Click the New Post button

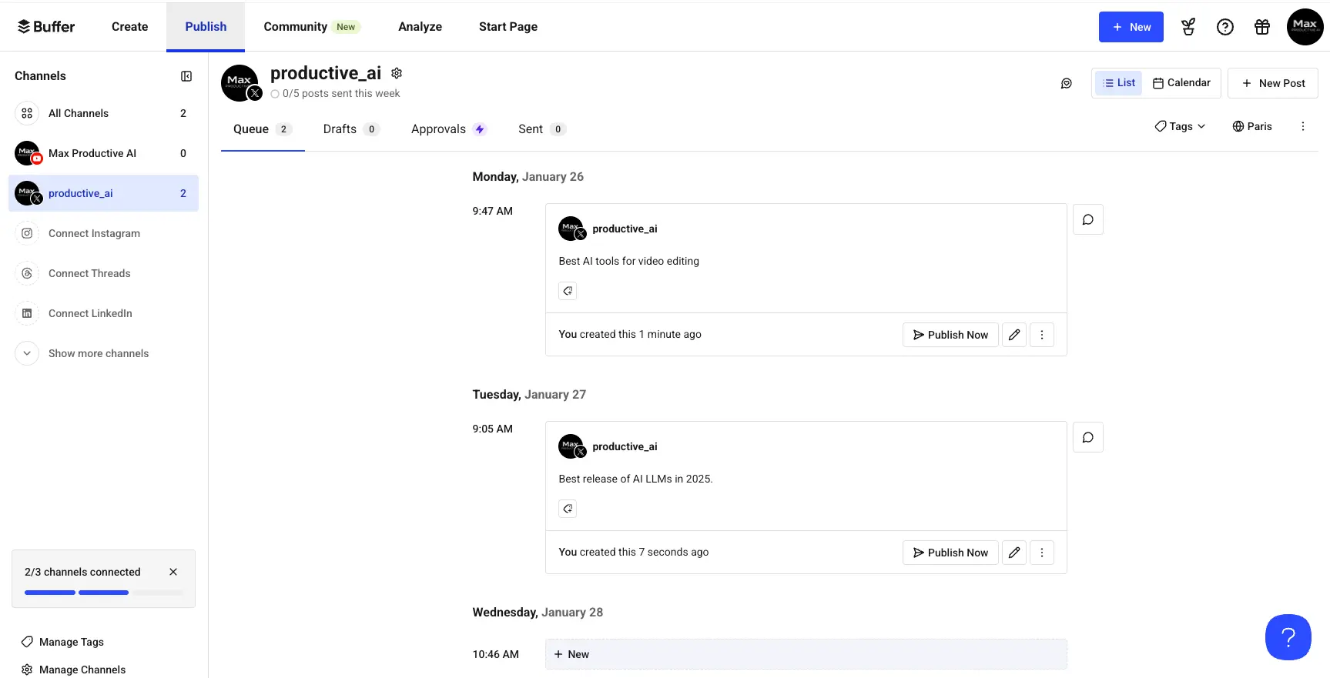pyautogui.click(x=1272, y=83)
